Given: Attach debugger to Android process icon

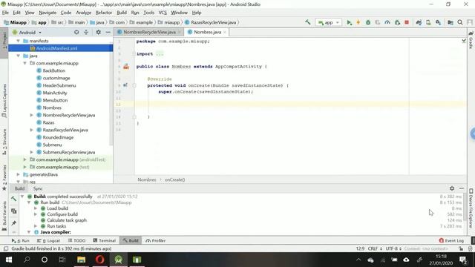Looking at the screenshot, I should 397,22.
